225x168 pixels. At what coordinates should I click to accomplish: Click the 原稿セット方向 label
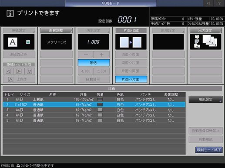coord(19,65)
